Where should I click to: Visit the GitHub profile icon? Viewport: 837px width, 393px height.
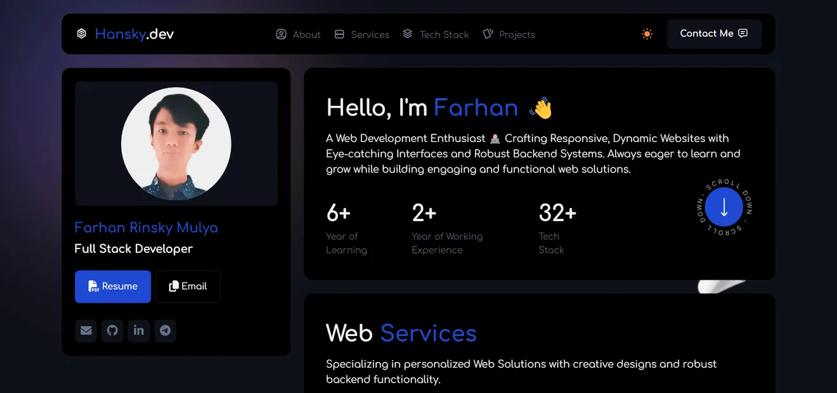pyautogui.click(x=112, y=330)
